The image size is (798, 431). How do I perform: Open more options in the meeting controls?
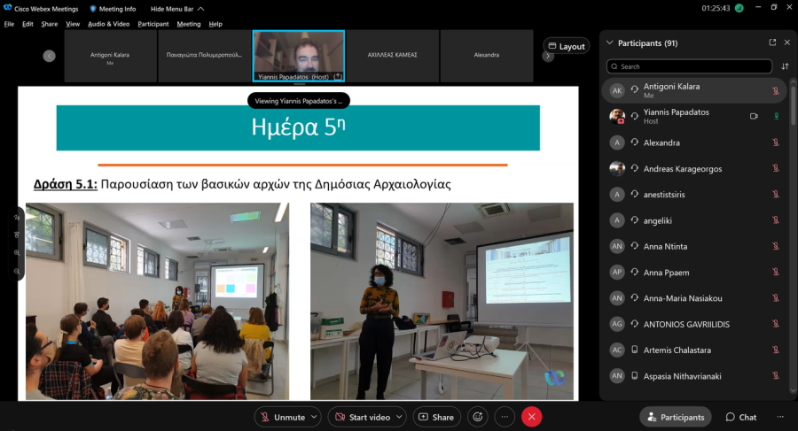[x=505, y=417]
